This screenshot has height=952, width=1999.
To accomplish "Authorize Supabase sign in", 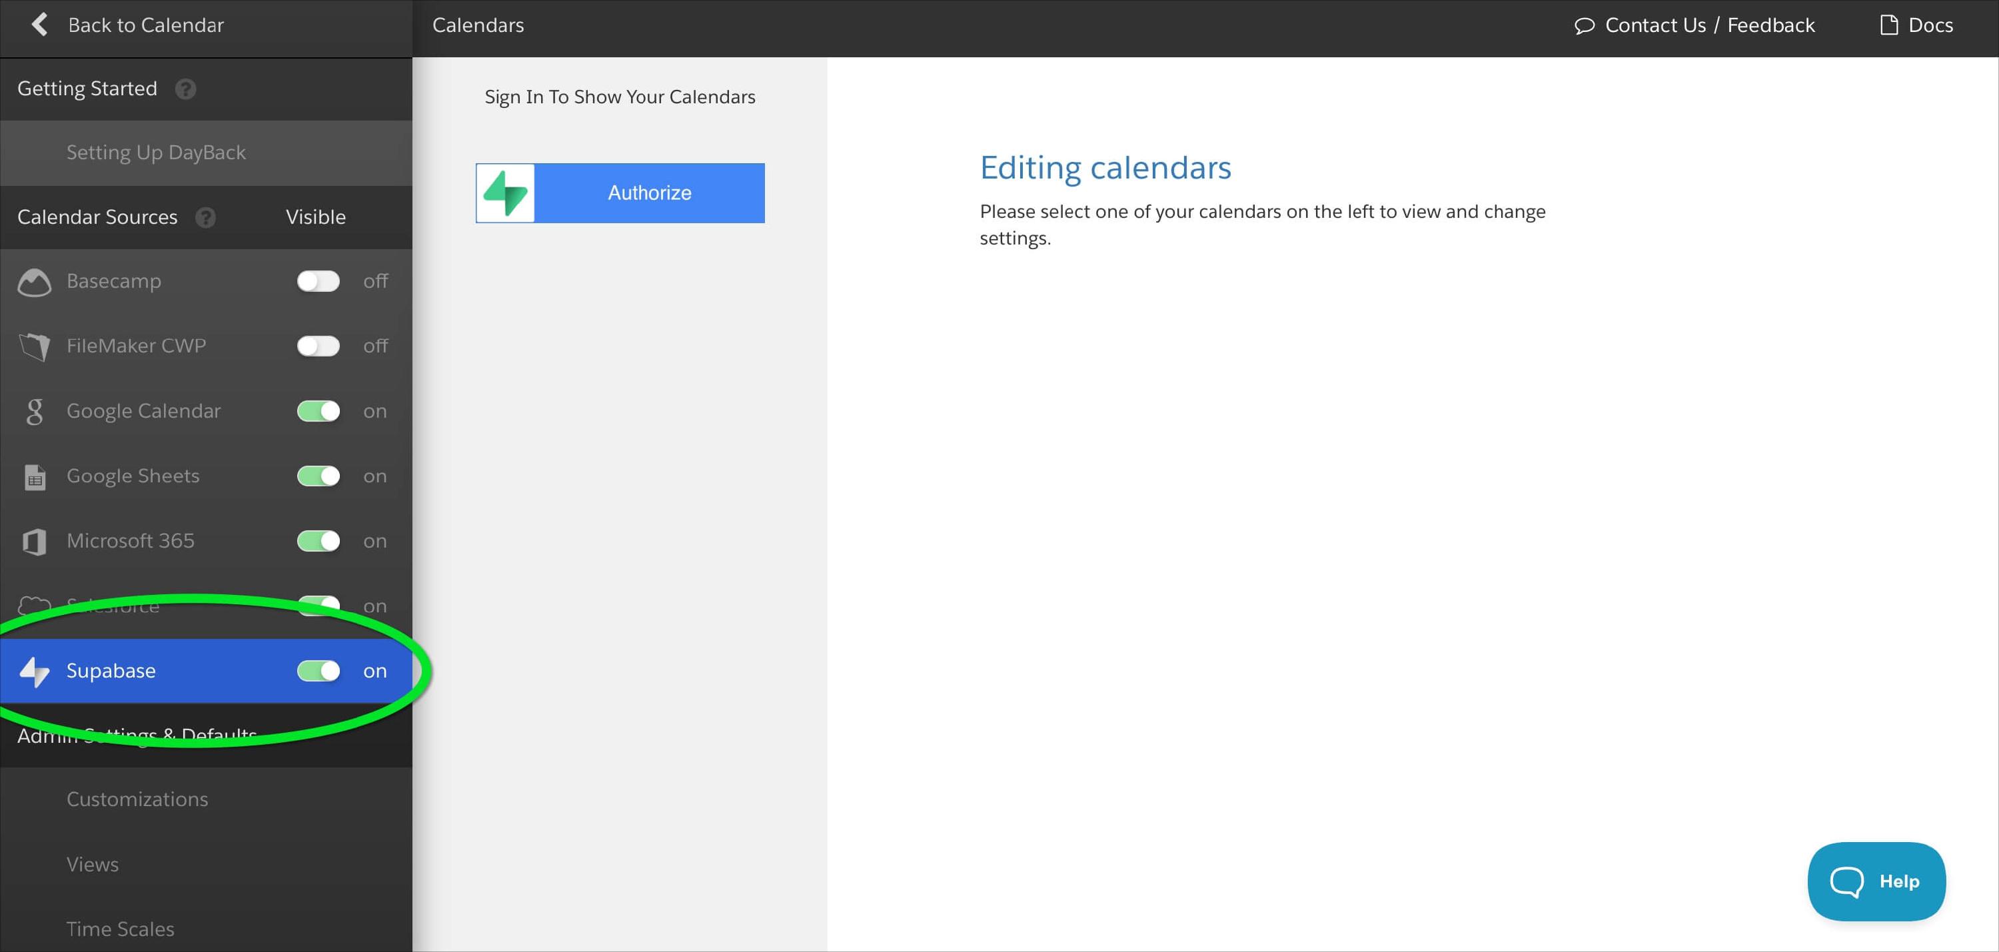I will 620,193.
